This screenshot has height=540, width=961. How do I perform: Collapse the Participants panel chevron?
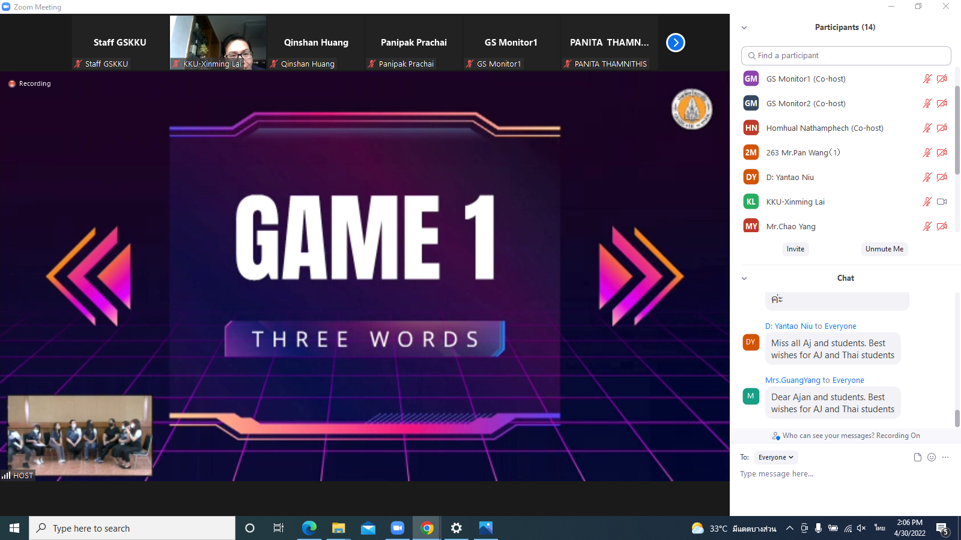point(744,28)
